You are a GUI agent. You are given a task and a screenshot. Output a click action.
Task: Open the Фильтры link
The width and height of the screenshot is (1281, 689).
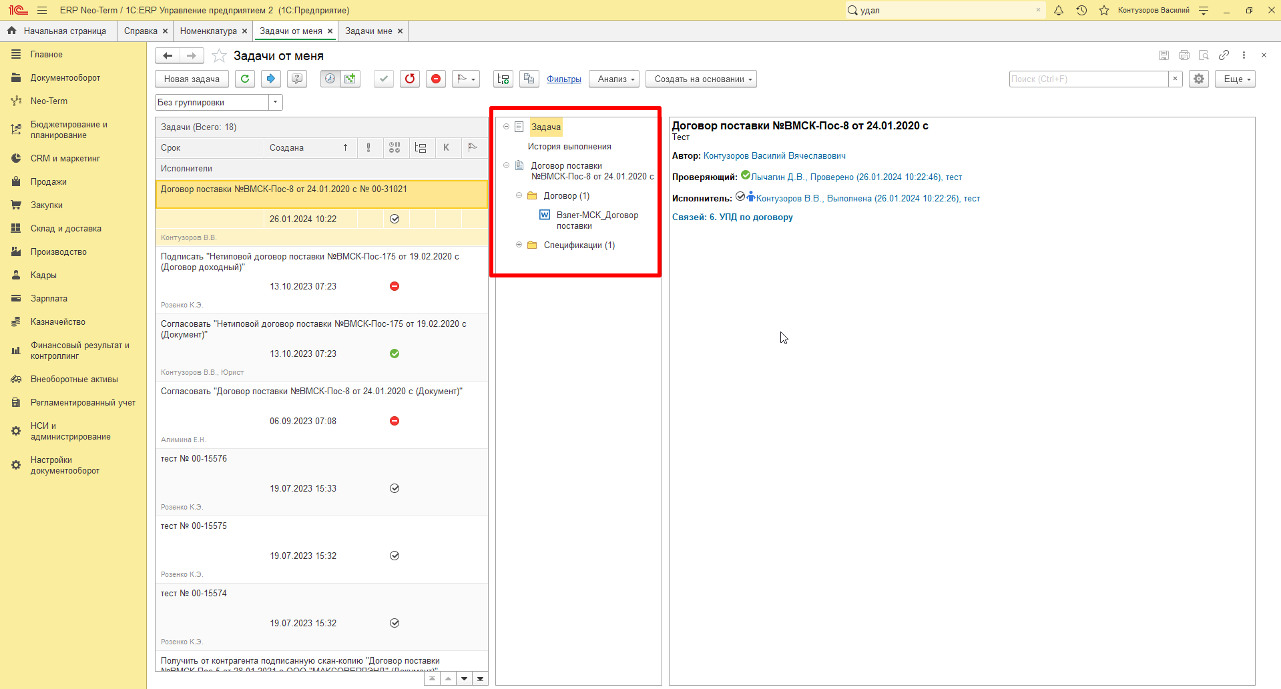[564, 79]
